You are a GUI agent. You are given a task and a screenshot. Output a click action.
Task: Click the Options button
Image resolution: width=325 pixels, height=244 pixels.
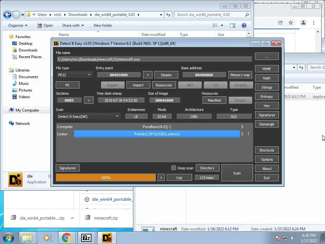pyautogui.click(x=267, y=159)
